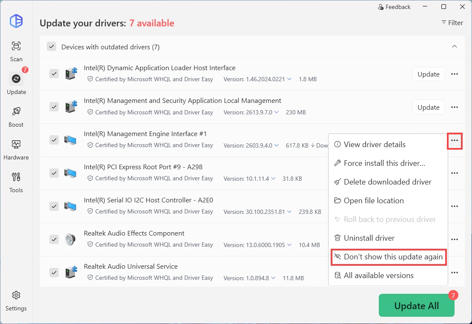Screen dimensions: 472x324
Task: Click device icon of Serial IO I2C Host Controller
Action: point(70,206)
